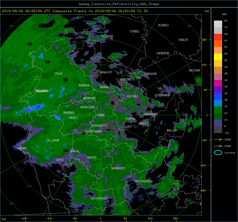Click the dBZ legend heading
The image size is (238, 222).
224,14
